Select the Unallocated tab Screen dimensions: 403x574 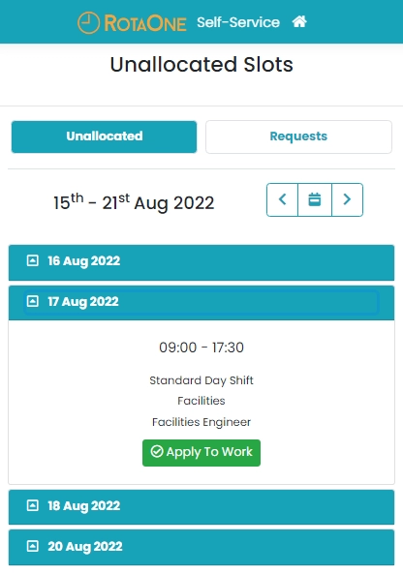coord(104,136)
